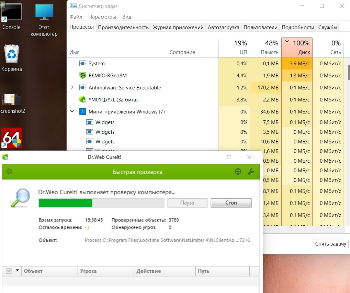This screenshot has height=293, width=350.
Task: Click the Task Manager title bar icon
Action: pyautogui.click(x=73, y=6)
